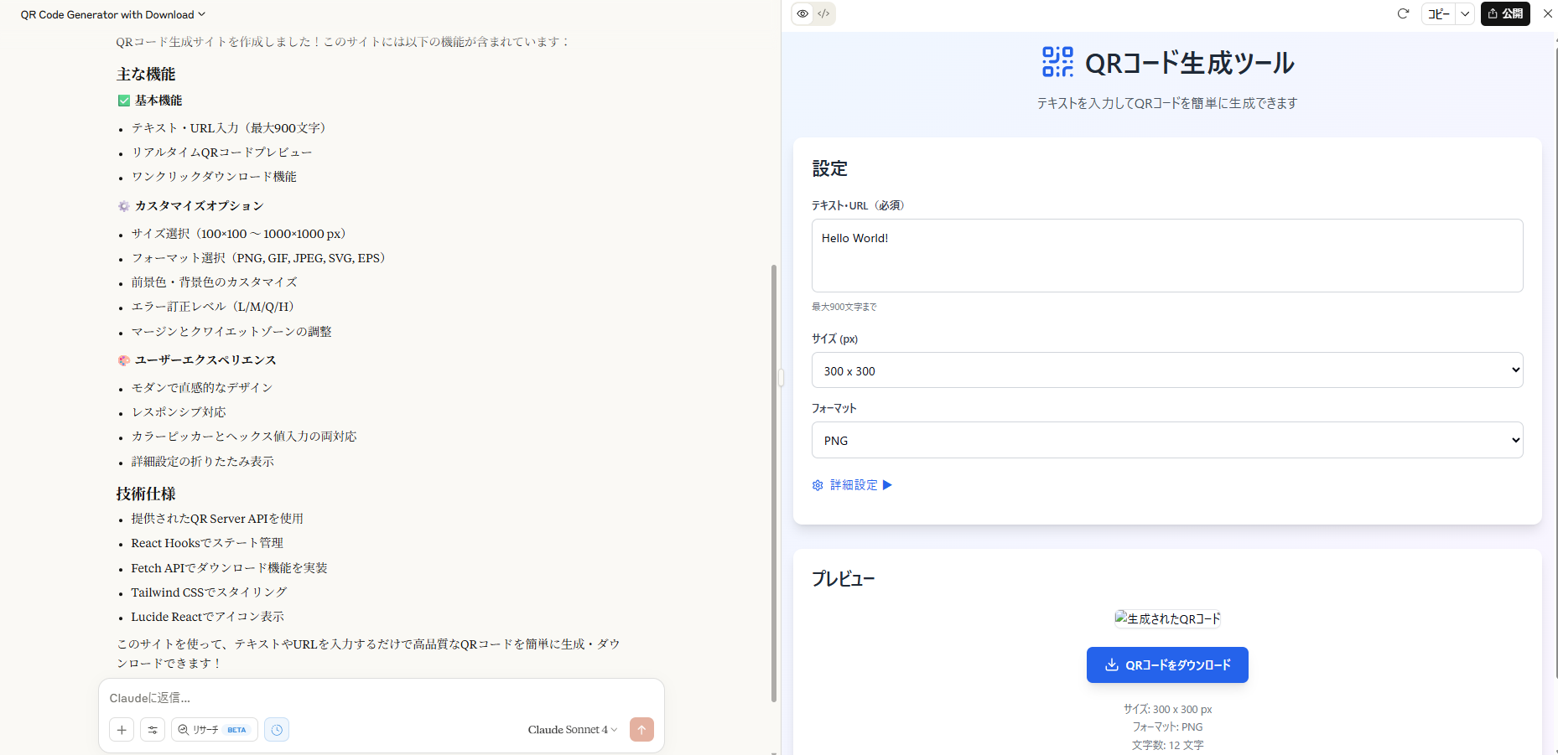
Task: Click the QRコード生成ツール title
Action: [x=1189, y=63]
